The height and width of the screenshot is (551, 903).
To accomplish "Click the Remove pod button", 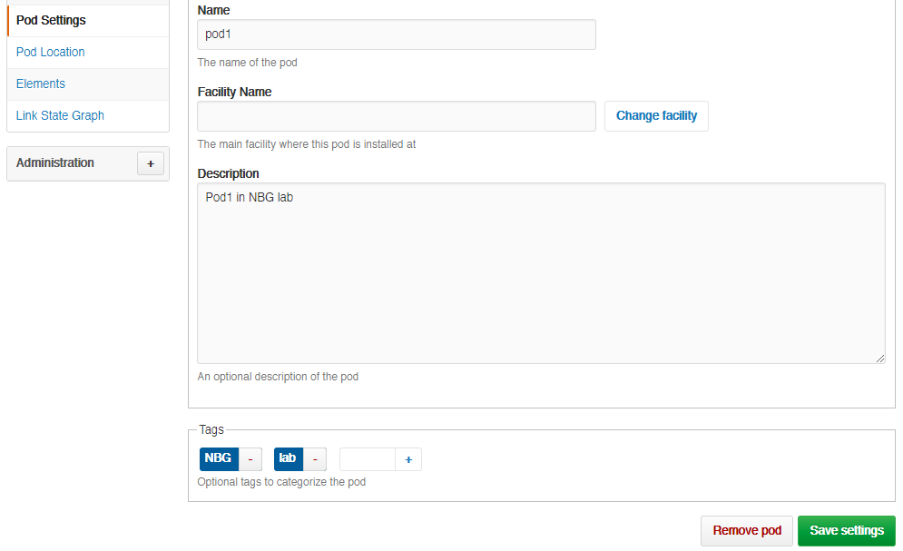I will (x=747, y=531).
